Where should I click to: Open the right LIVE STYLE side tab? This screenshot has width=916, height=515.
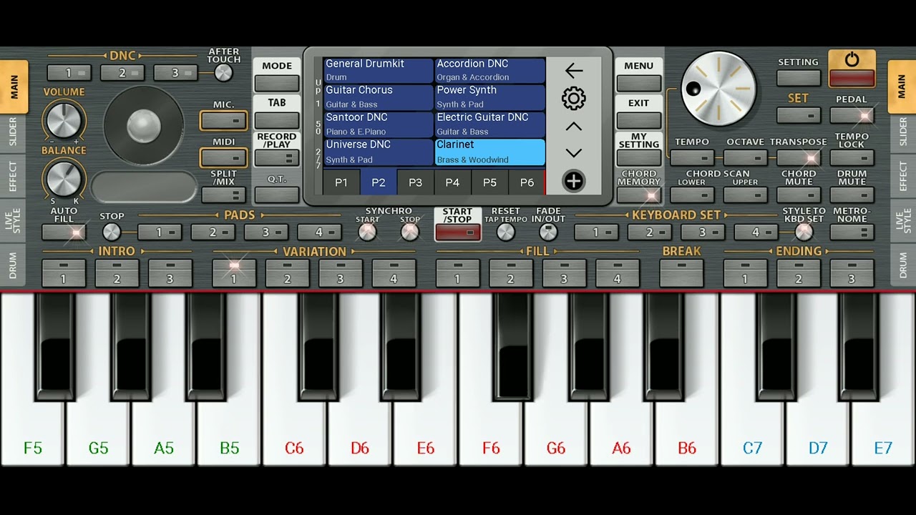(902, 221)
